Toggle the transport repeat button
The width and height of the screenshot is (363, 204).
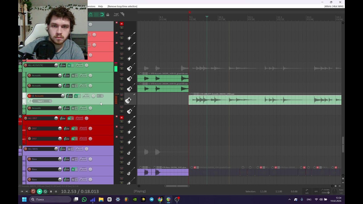pos(45,192)
